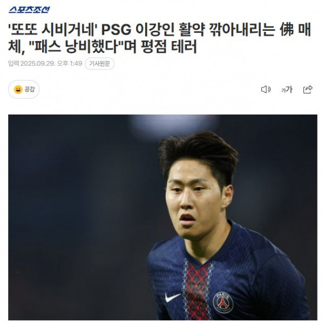Click the blurred stadium light in photo
324x324 pixels.
point(172,126)
